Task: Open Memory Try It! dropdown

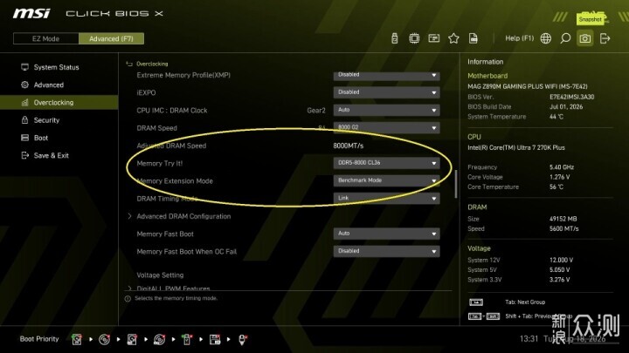Action: coord(386,163)
